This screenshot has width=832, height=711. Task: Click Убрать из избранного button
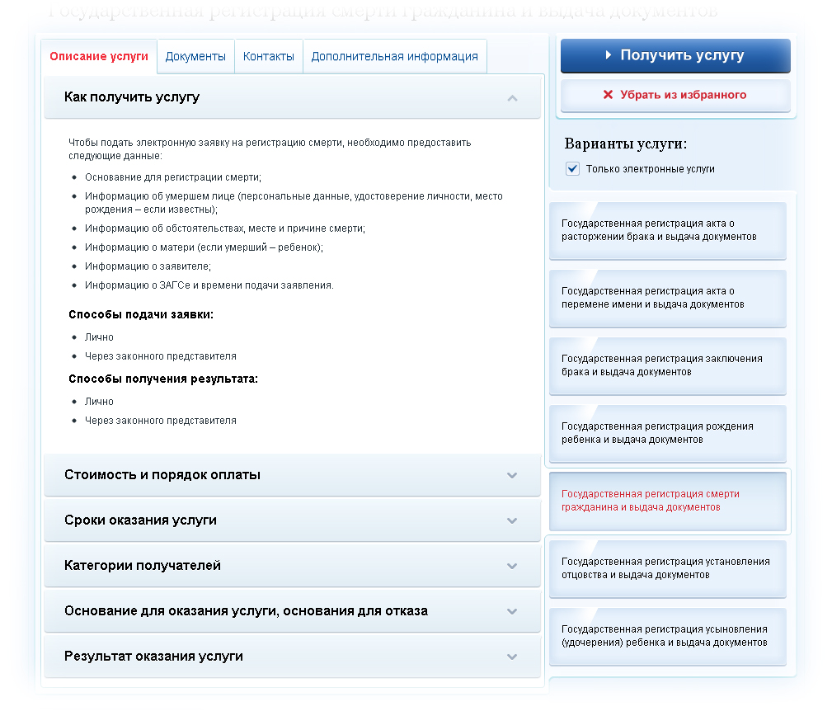pos(675,95)
